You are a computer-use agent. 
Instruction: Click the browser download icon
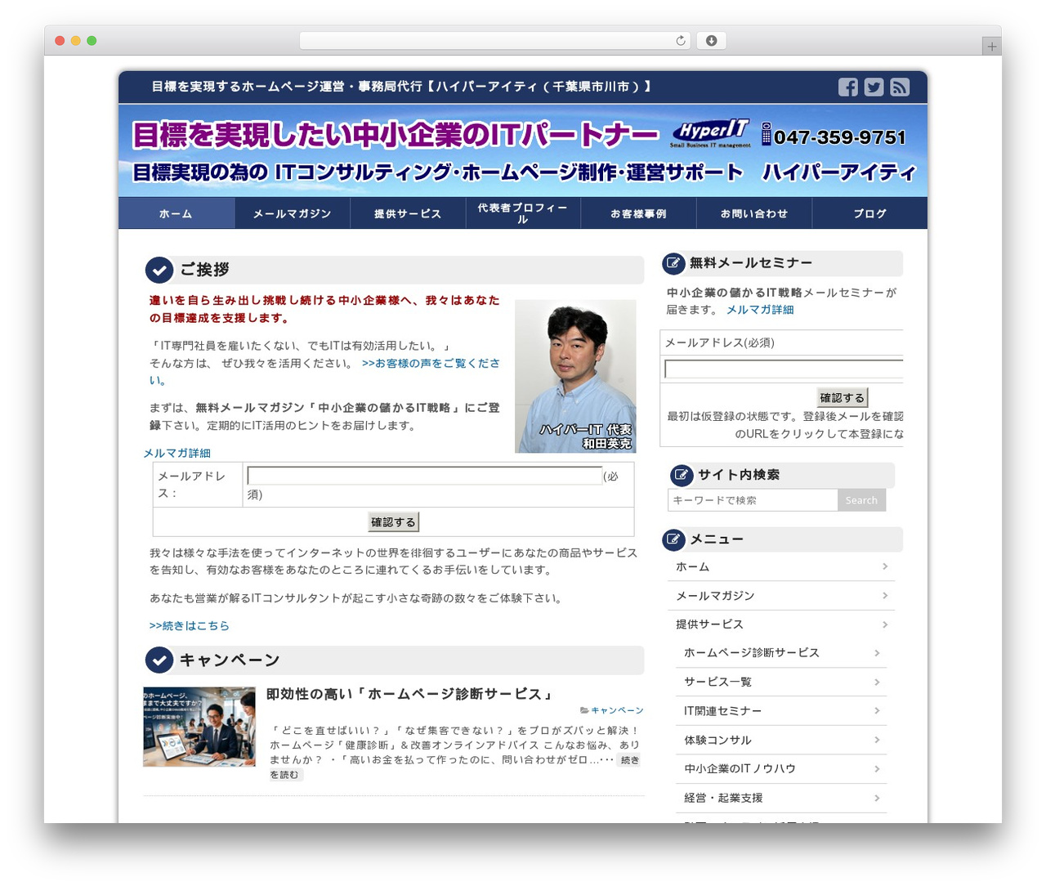click(x=711, y=40)
